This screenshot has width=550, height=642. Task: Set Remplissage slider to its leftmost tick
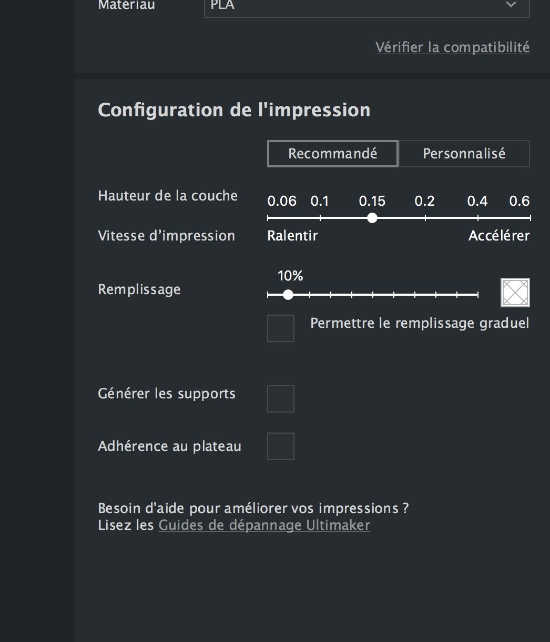(x=268, y=295)
